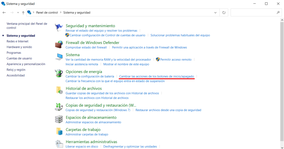This screenshot has height=149, width=284.
Task: Go up one level with the up arrow
Action: (x=23, y=13)
